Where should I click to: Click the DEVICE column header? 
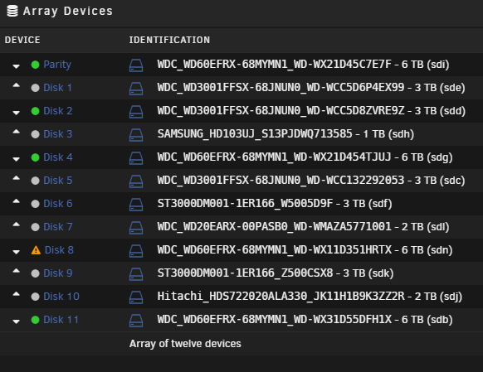(22, 40)
